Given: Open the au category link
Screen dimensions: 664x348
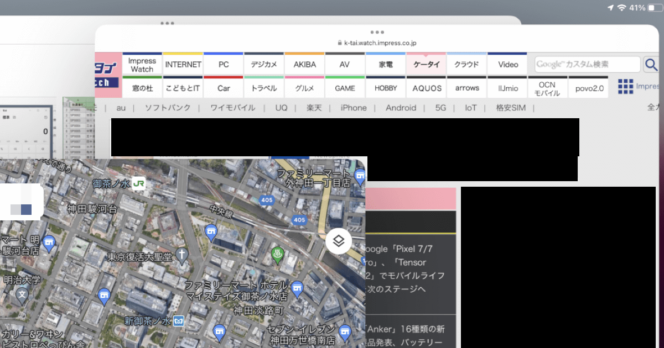Looking at the screenshot, I should pos(121,108).
